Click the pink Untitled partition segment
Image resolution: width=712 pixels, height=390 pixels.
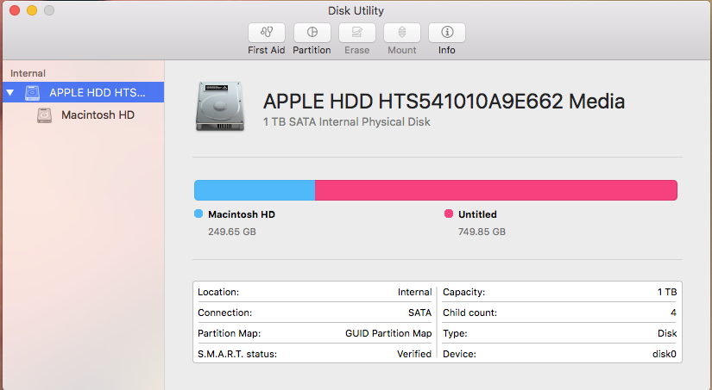496,190
